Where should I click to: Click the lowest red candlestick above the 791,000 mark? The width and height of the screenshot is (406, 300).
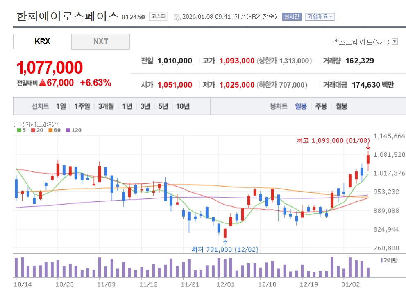(x=225, y=233)
